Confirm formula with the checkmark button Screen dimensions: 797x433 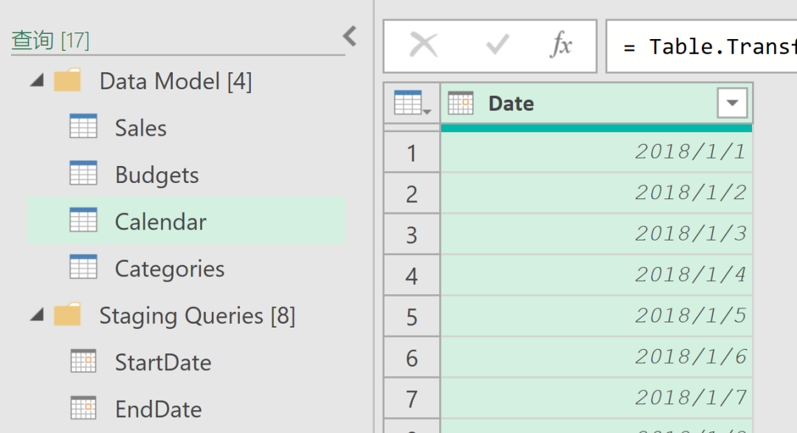(497, 46)
